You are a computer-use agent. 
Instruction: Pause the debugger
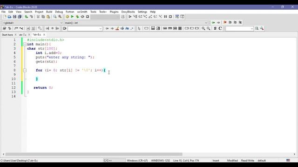[165, 17]
